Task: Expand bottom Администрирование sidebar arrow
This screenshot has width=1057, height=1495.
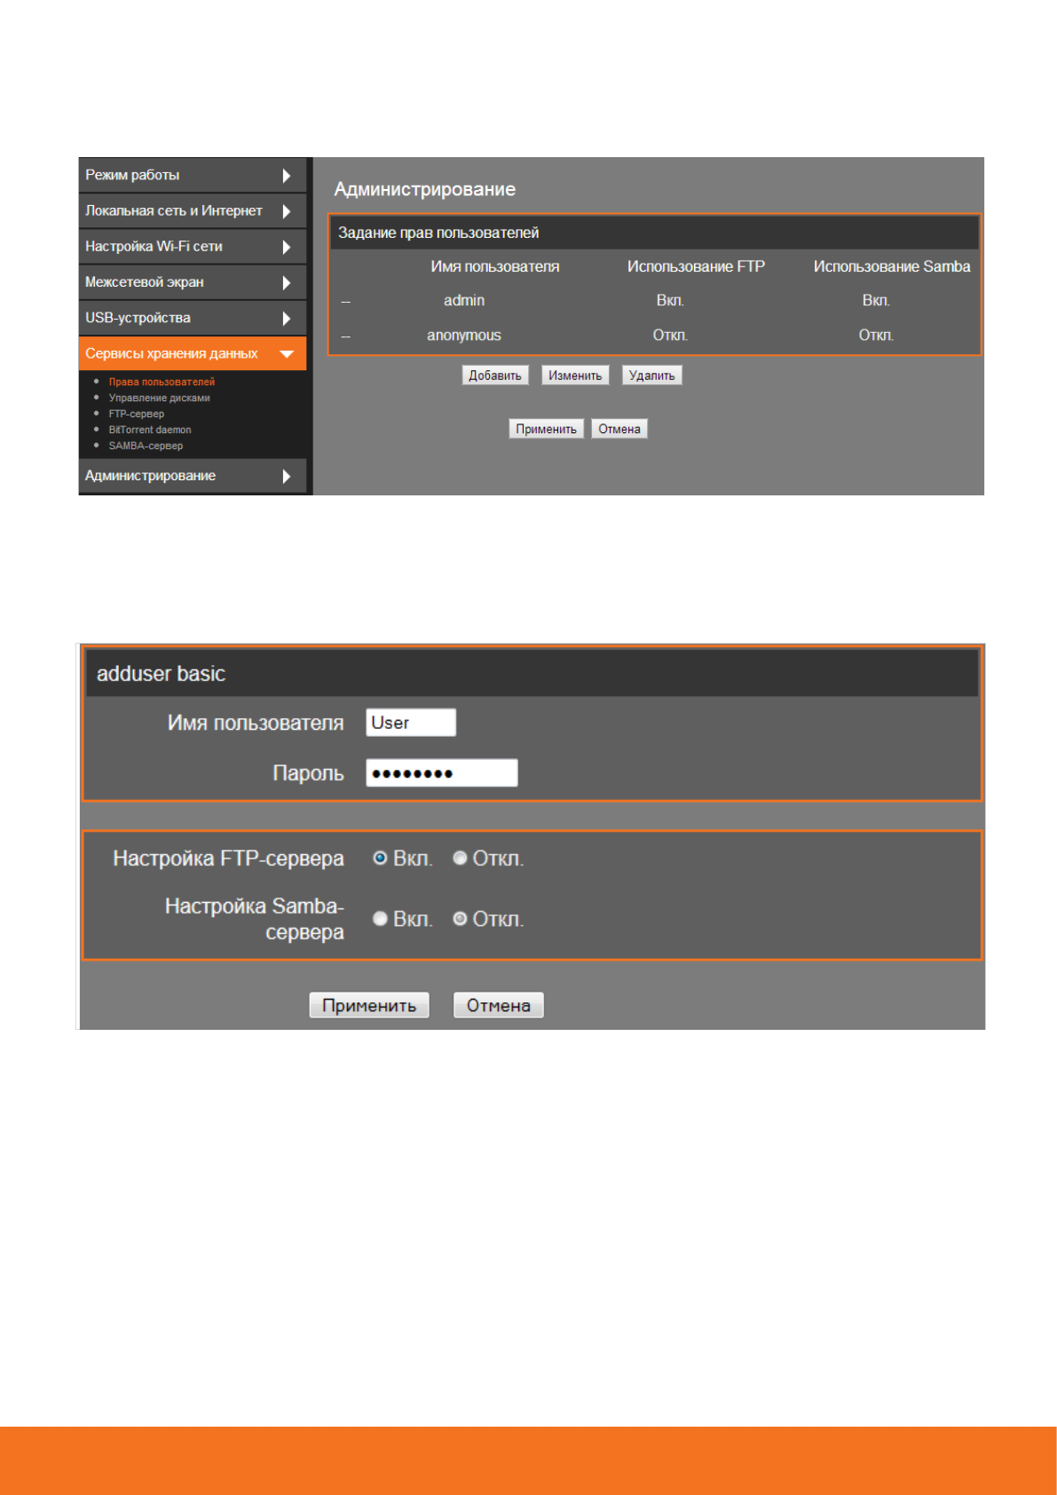Action: coord(286,477)
